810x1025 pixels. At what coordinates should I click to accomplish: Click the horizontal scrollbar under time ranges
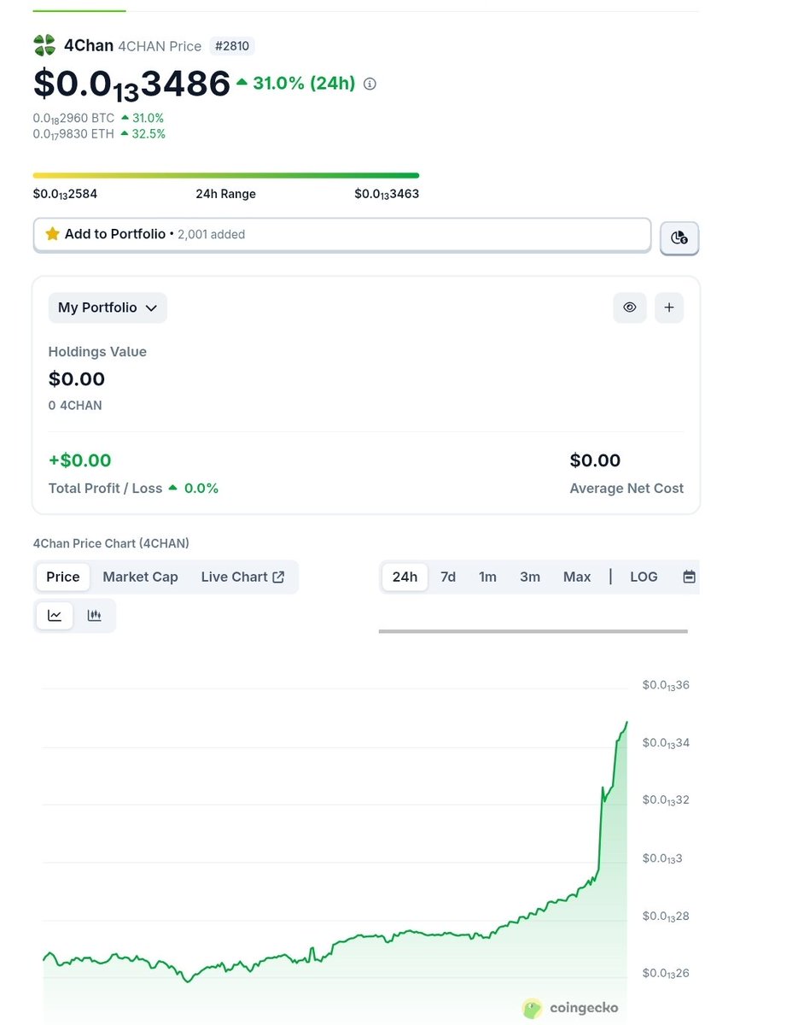pyautogui.click(x=533, y=631)
